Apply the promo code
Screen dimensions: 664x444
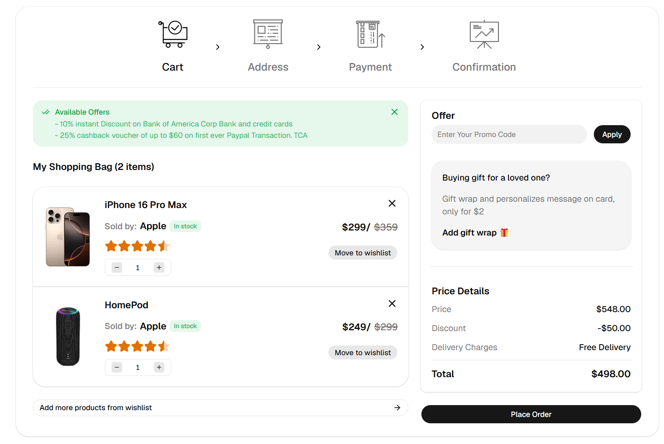612,134
